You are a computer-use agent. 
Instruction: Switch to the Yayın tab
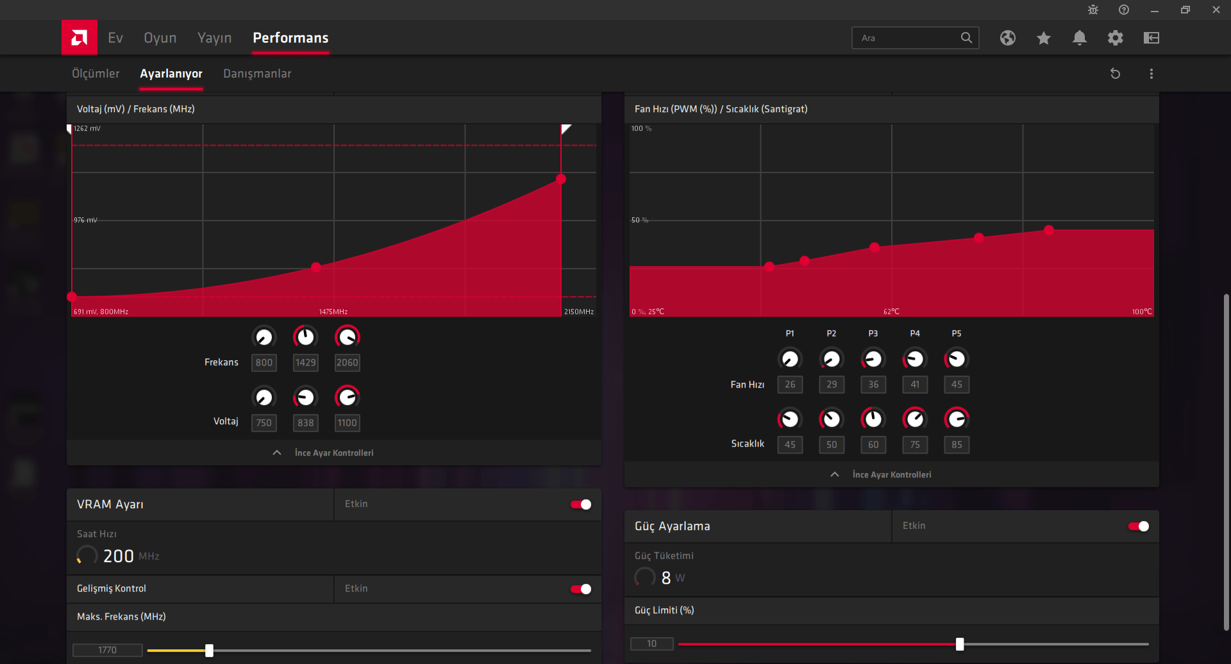point(215,38)
